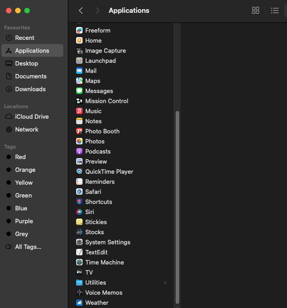Select the Image Capture app icon
The height and width of the screenshot is (308, 287).
tap(79, 51)
